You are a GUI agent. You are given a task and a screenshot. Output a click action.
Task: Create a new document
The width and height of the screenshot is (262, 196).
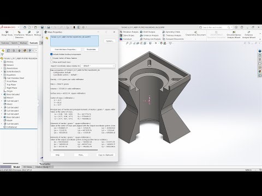coord(29,27)
